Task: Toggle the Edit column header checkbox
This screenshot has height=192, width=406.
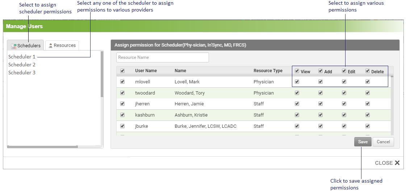Action: (x=344, y=71)
